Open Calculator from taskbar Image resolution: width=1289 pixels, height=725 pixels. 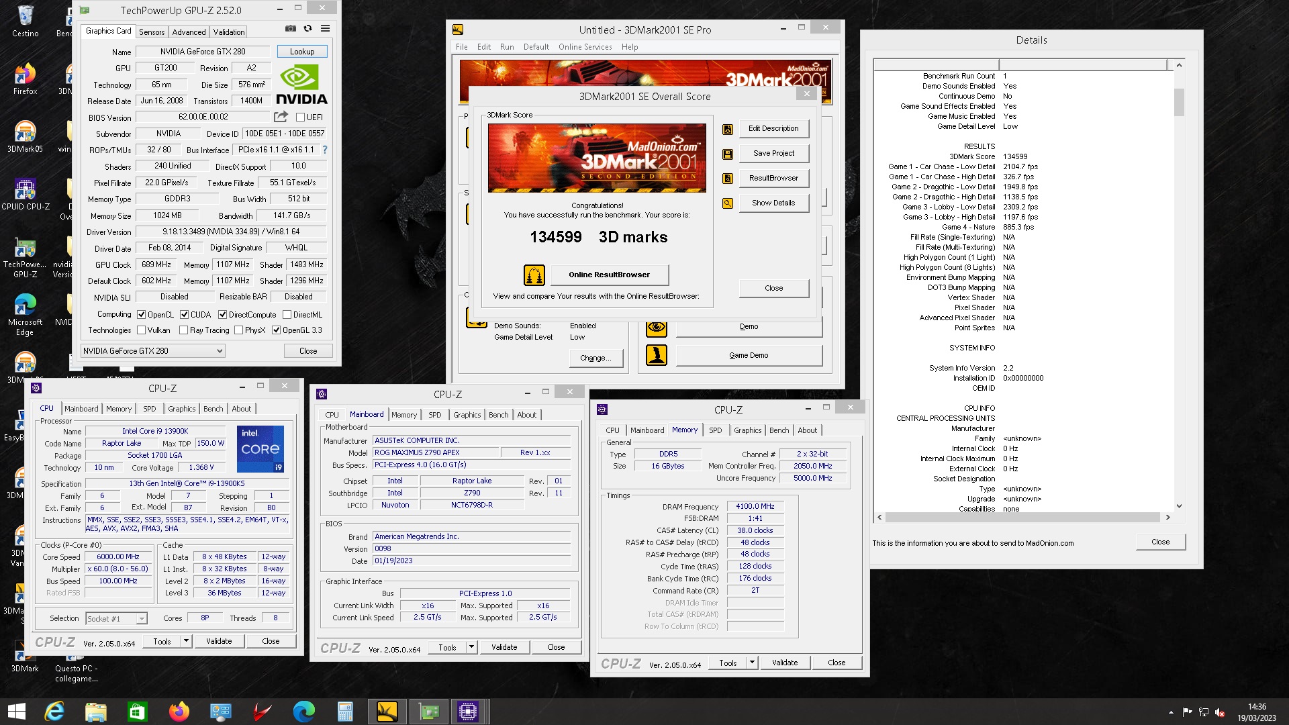(x=345, y=712)
